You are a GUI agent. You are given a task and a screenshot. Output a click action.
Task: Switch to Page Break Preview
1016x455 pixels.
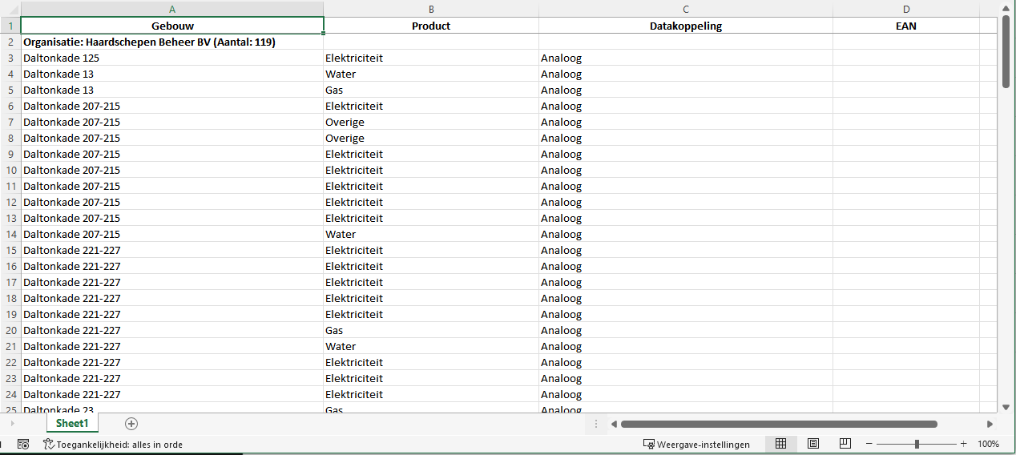click(845, 444)
